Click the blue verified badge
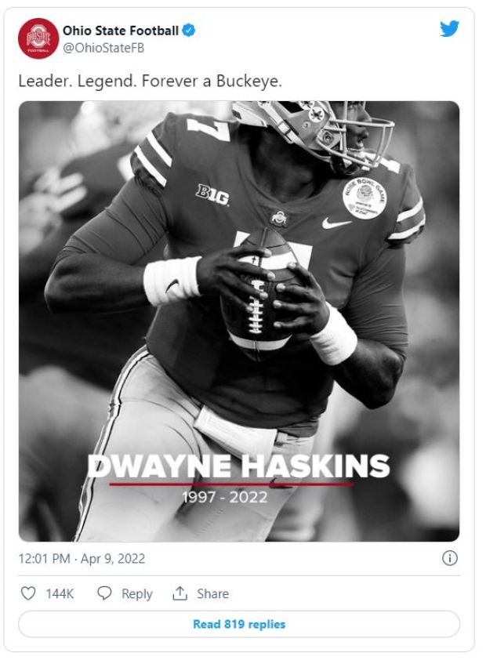Viewport: 486px width, 660px height. (x=188, y=31)
